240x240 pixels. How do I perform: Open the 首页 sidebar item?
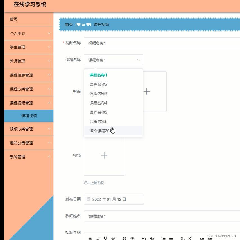point(13,19)
